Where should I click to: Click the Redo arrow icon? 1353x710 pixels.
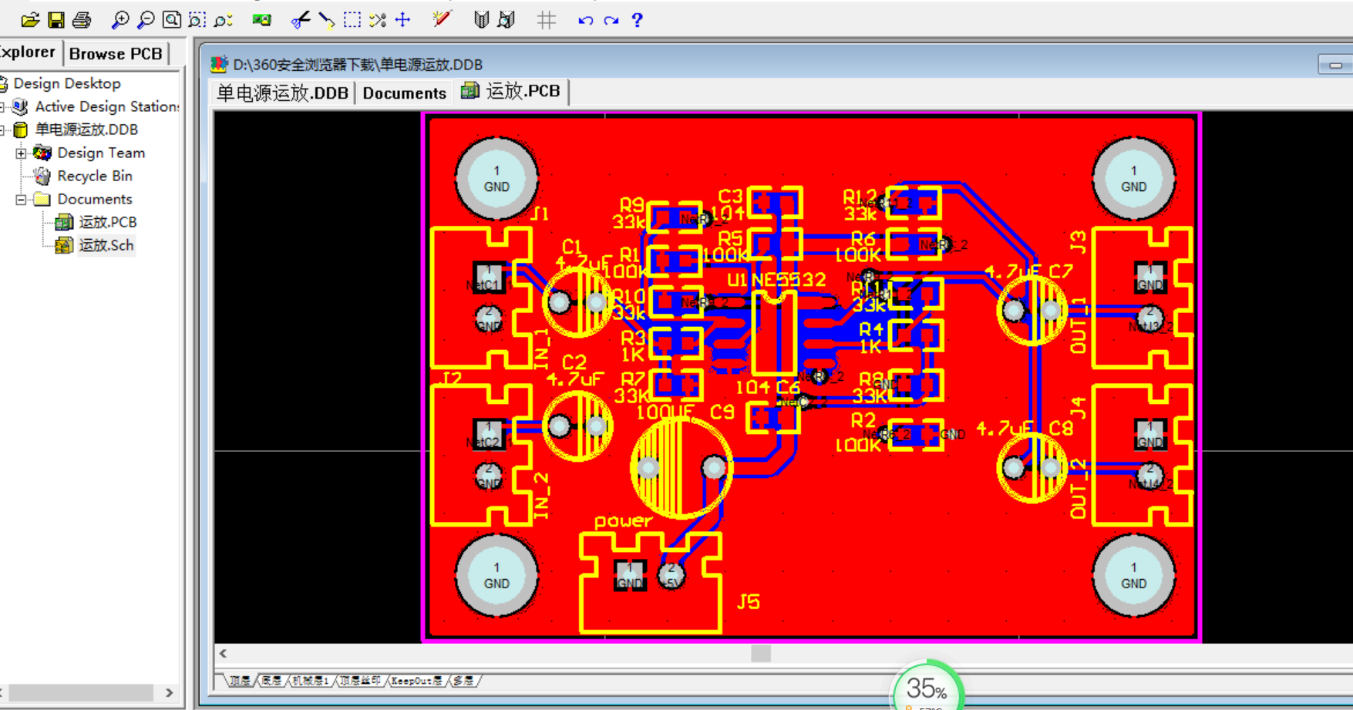(x=611, y=20)
